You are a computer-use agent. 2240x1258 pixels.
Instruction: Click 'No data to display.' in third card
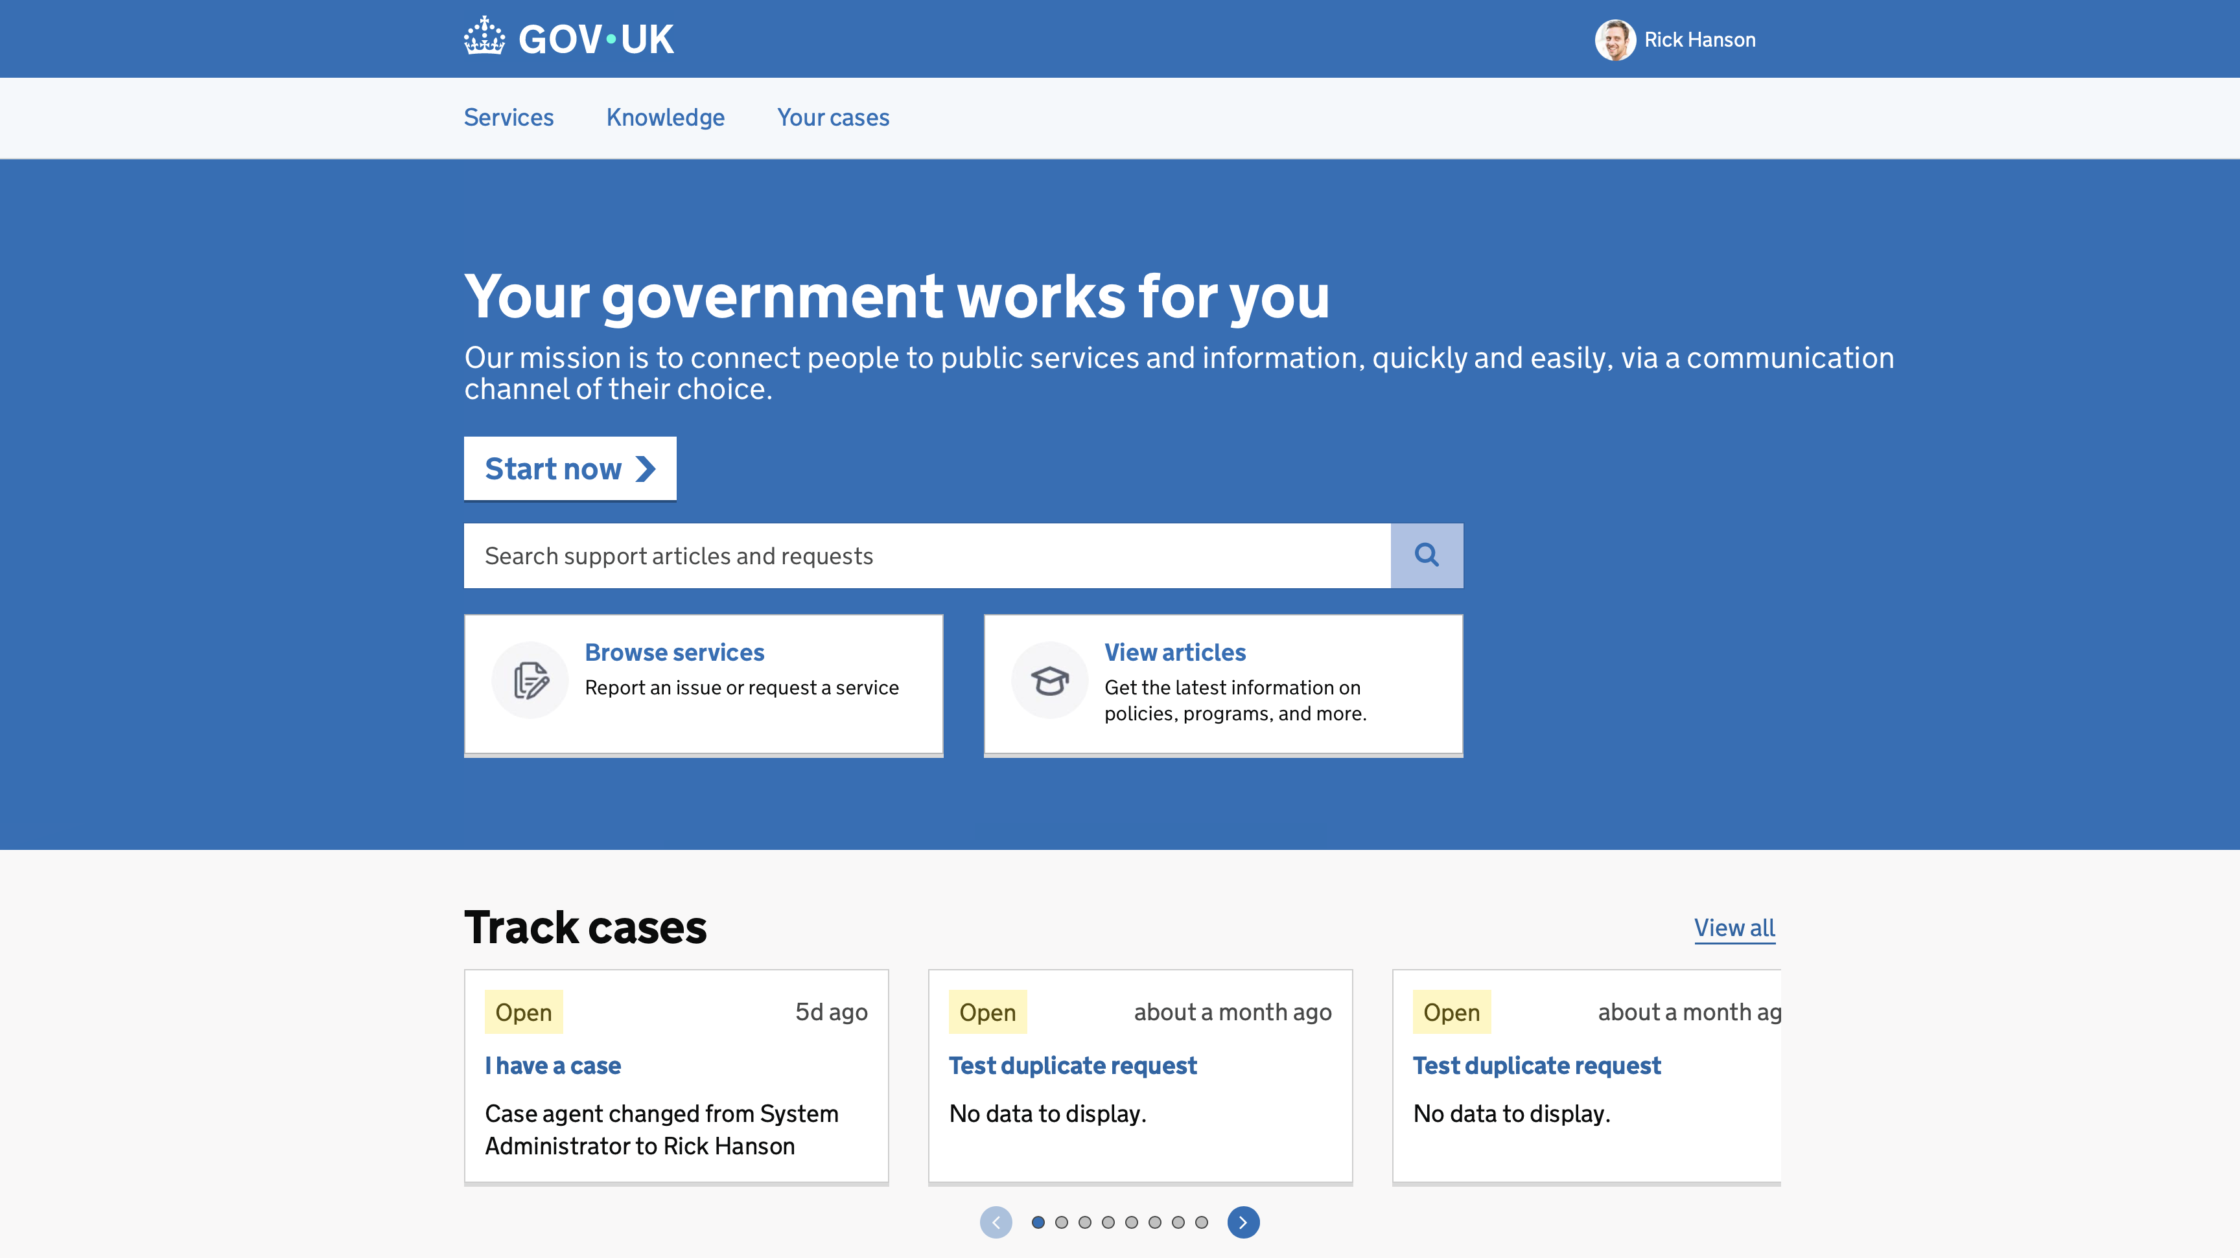pos(1511,1114)
